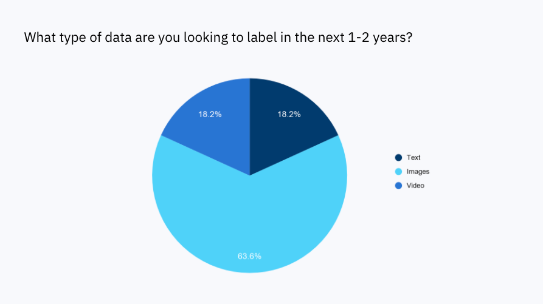Click the vertical edge between Video and Text slices
Image resolution: width=543 pixels, height=304 pixels.
250,127
